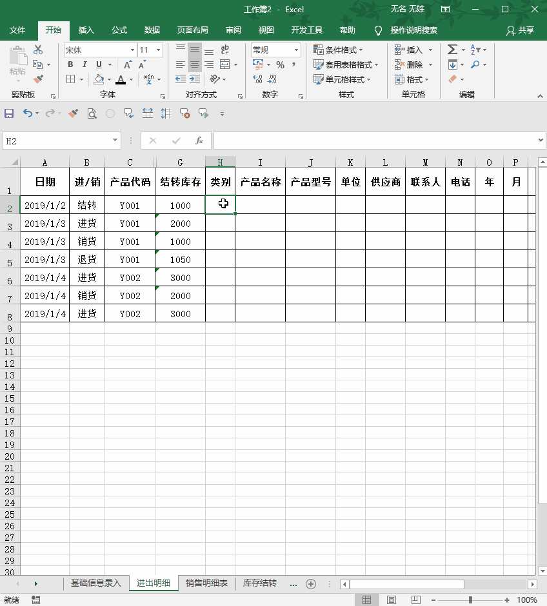Decrease decimal places icon
Image resolution: width=547 pixels, height=606 pixels.
[272, 79]
